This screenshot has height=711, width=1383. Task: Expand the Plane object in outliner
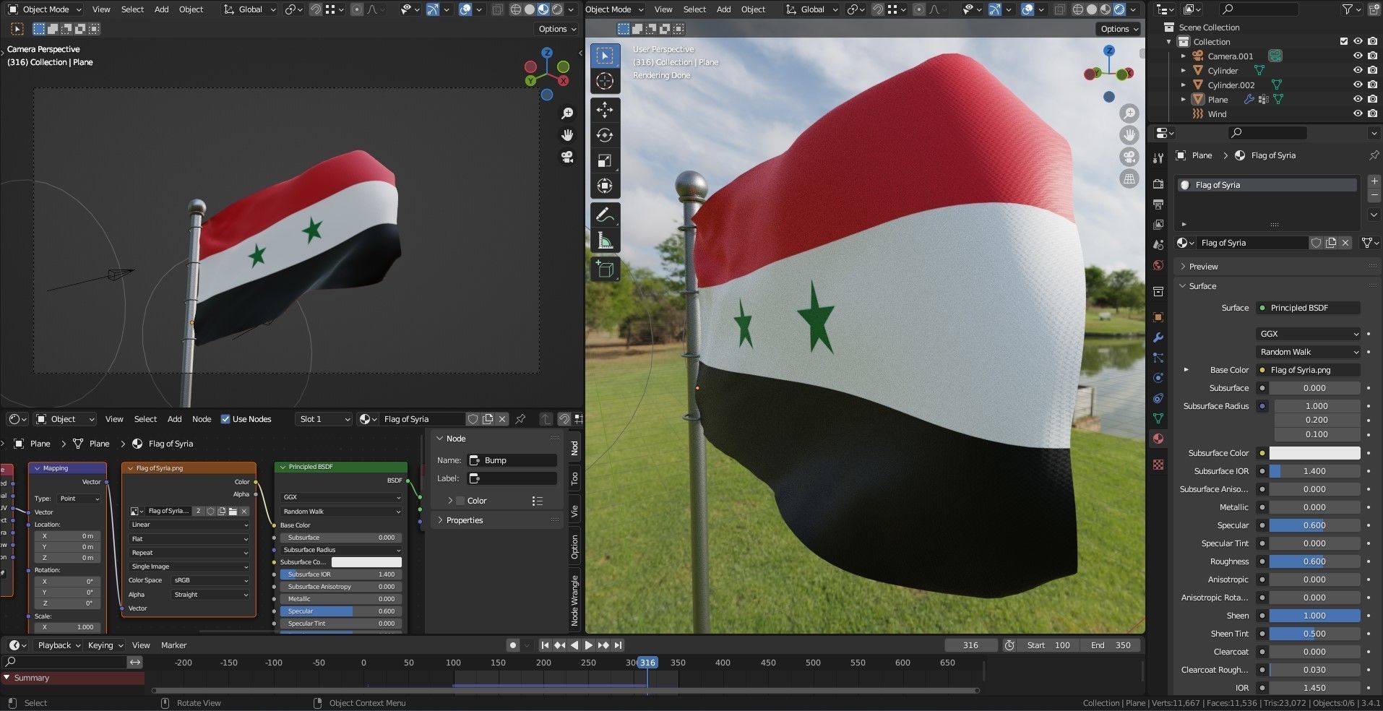coord(1184,100)
